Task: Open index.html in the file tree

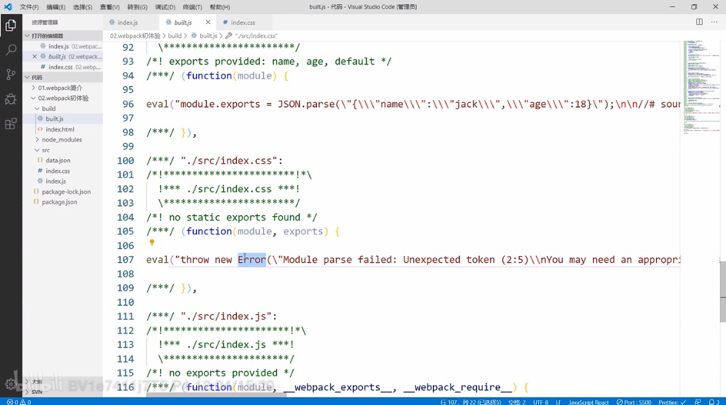Action: click(x=62, y=129)
